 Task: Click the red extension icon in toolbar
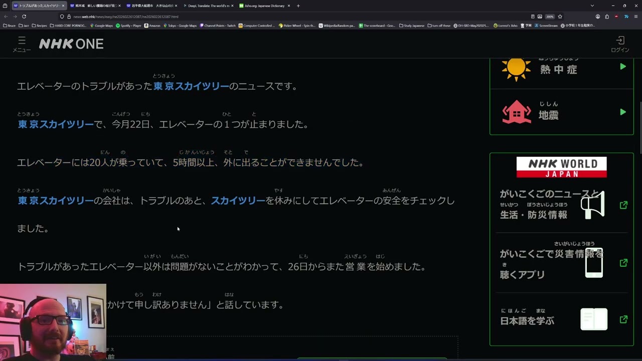pos(616,17)
